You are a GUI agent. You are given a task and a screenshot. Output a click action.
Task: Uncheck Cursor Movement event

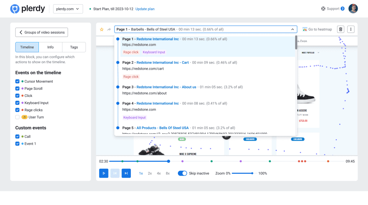tap(17, 81)
